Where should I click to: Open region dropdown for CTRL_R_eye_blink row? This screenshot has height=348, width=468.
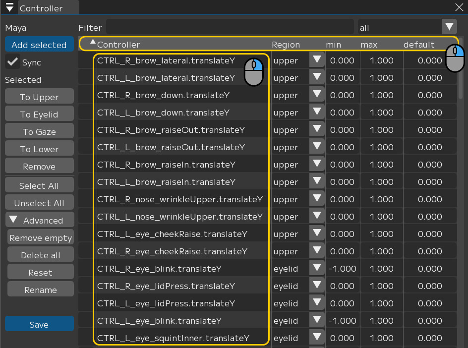317,269
